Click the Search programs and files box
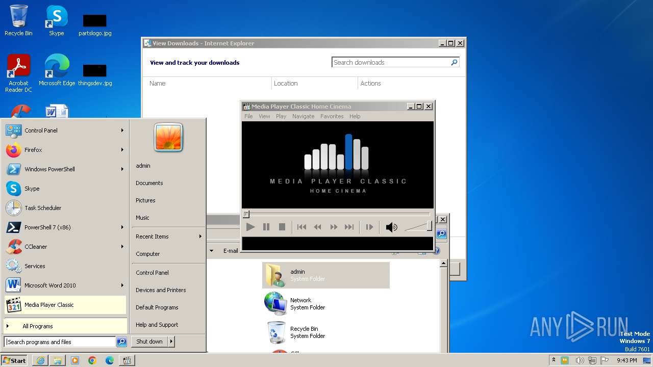Screen dimensions: 653x367 tap(60, 342)
